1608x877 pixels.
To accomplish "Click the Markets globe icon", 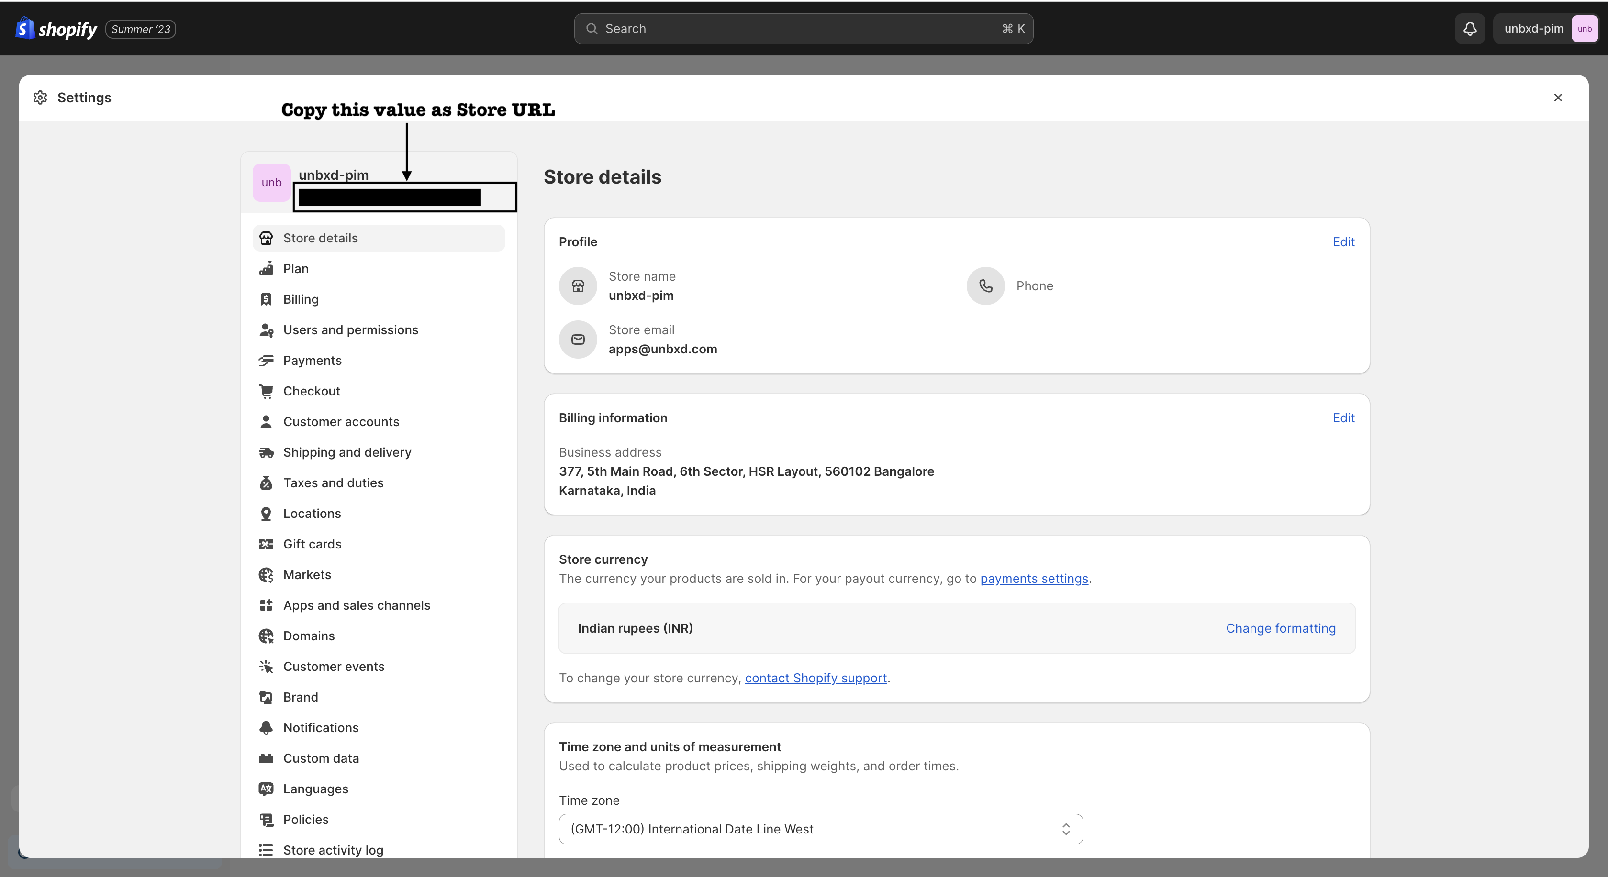I will 266,574.
